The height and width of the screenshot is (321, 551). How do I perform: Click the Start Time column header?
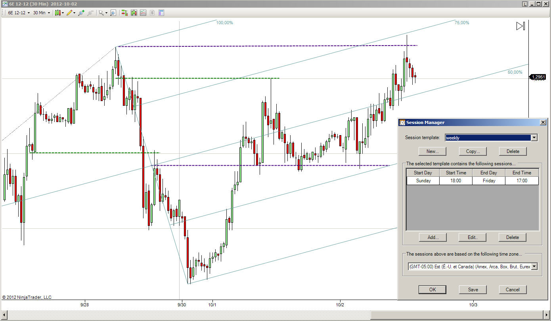click(456, 173)
